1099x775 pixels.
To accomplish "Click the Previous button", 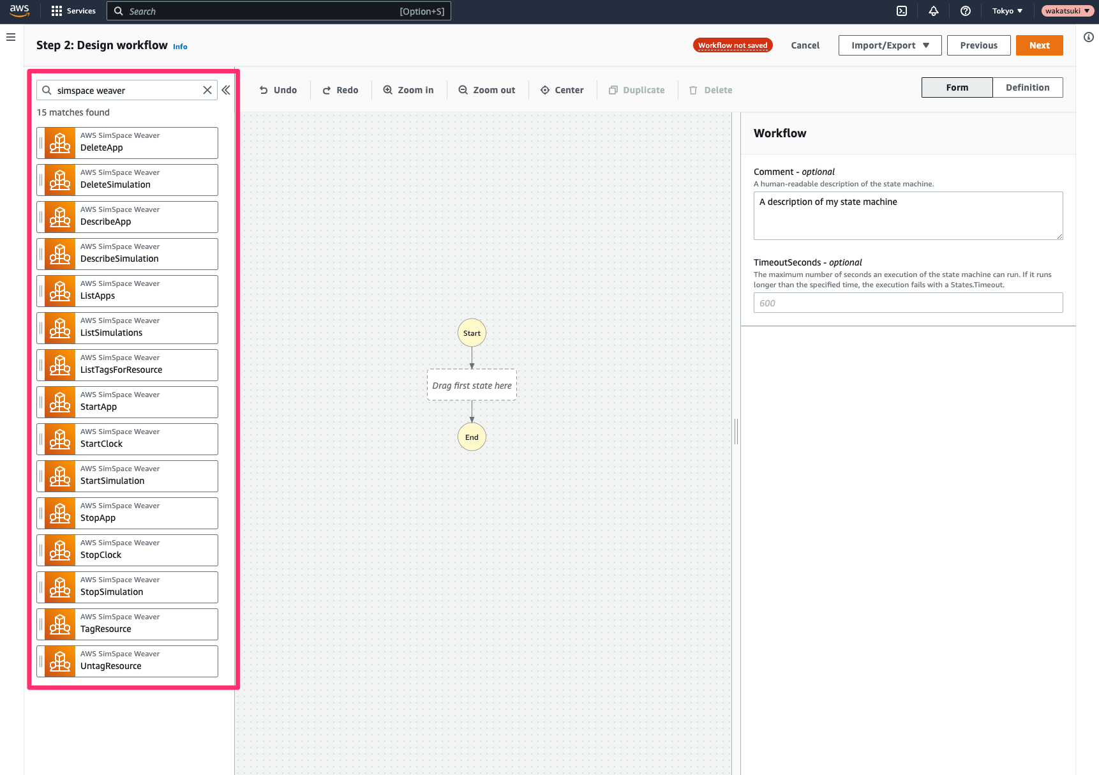I will click(x=978, y=45).
